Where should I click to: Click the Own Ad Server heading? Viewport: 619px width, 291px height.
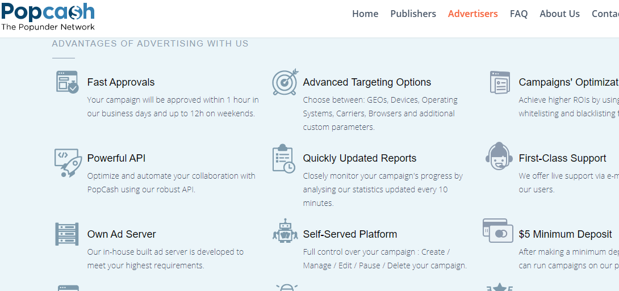click(122, 234)
